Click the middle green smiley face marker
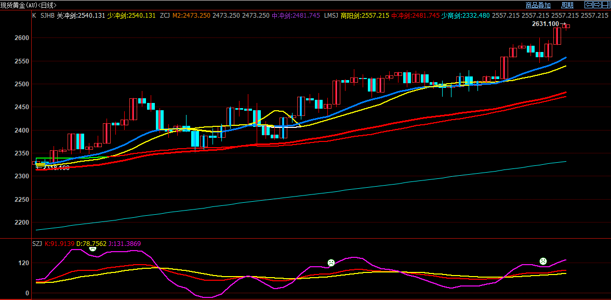The height and width of the screenshot is (300, 611). [x=330, y=263]
